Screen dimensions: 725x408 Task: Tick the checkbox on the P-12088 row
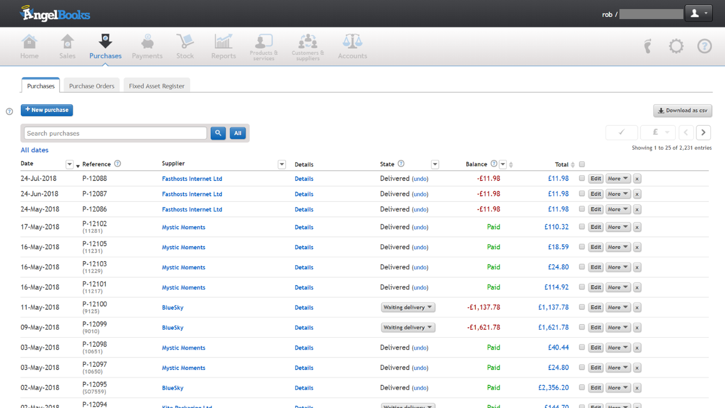click(581, 178)
